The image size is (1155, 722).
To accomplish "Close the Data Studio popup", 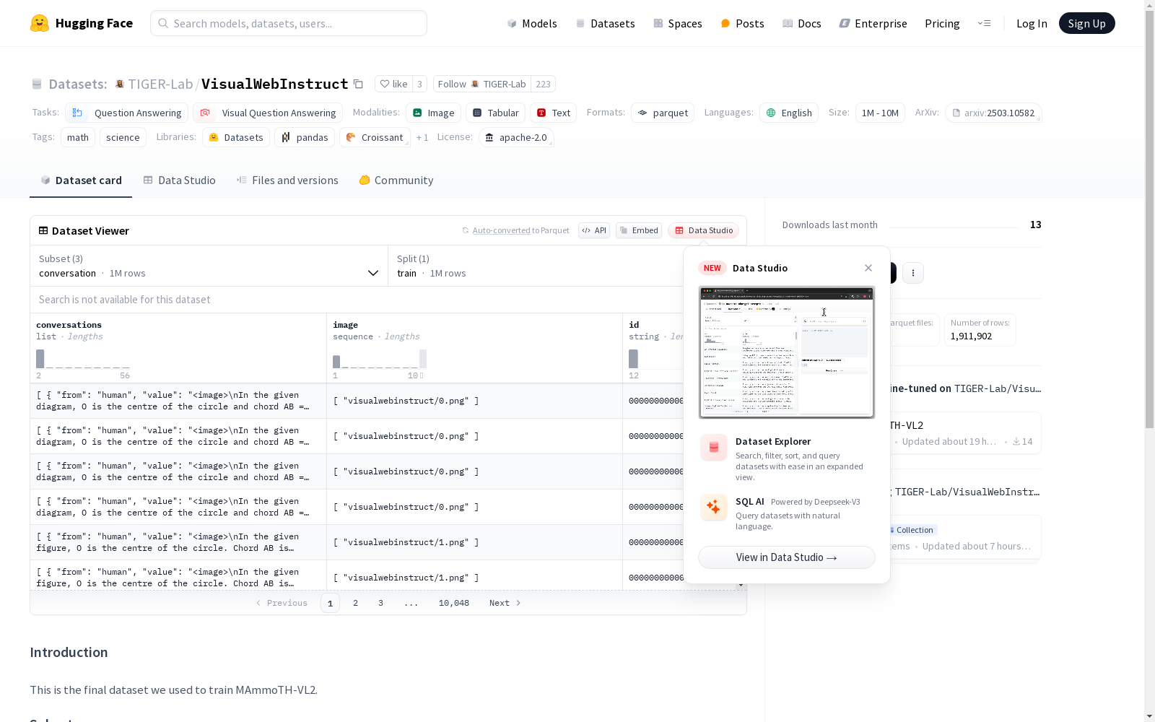I will [x=868, y=268].
